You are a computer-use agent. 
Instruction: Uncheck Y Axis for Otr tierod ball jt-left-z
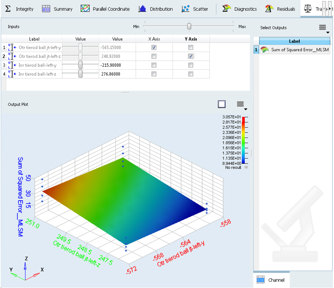click(x=191, y=56)
